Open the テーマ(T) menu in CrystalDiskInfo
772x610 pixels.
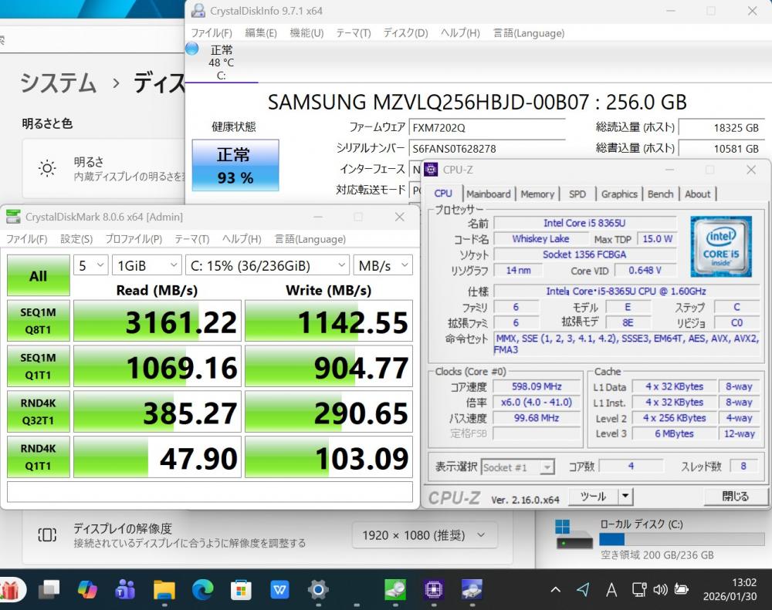[353, 33]
